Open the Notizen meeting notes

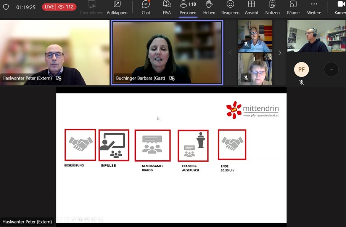click(x=272, y=8)
